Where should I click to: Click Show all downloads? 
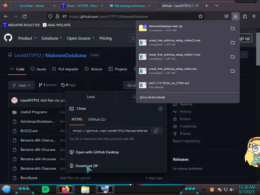point(152,97)
